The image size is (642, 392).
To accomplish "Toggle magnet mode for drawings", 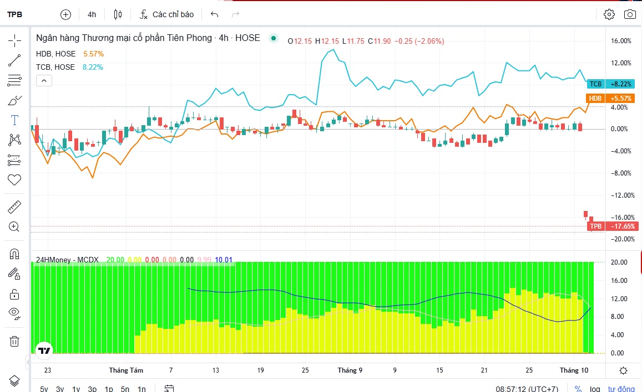I will 14,254.
